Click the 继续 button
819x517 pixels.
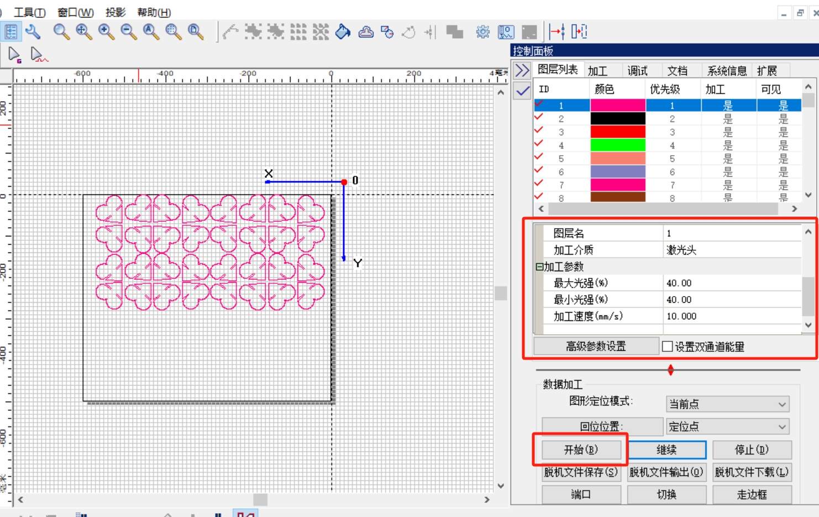pyautogui.click(x=666, y=450)
